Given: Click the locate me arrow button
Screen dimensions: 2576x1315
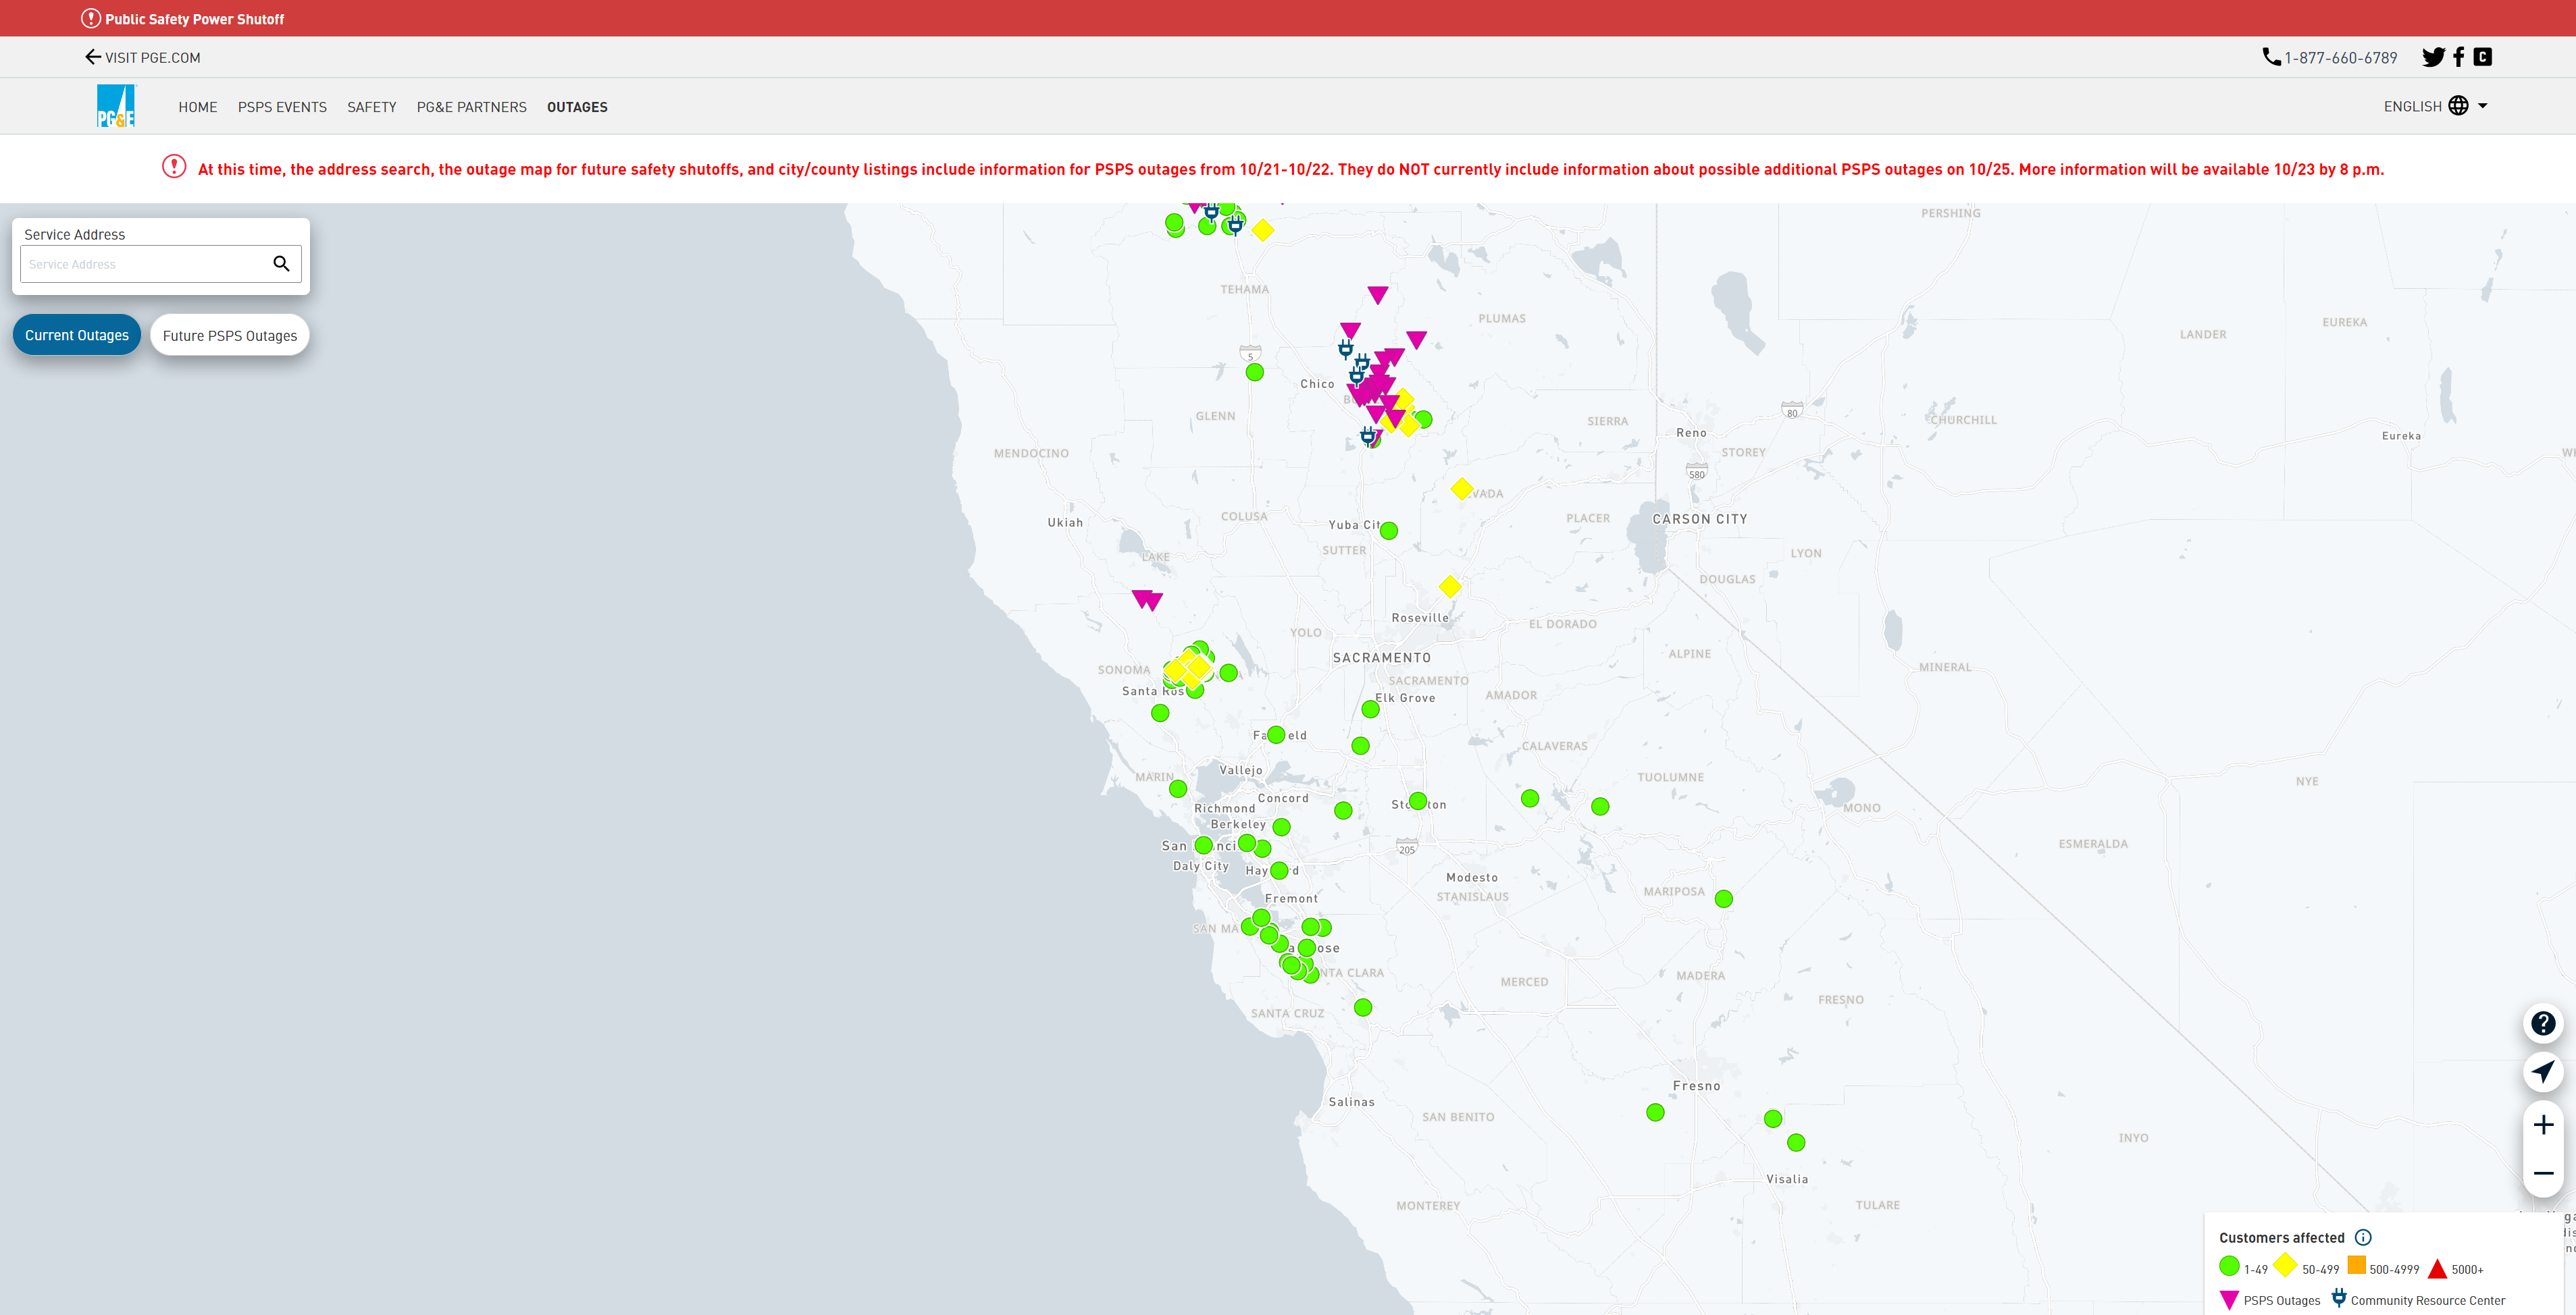Looking at the screenshot, I should coord(2543,1072).
